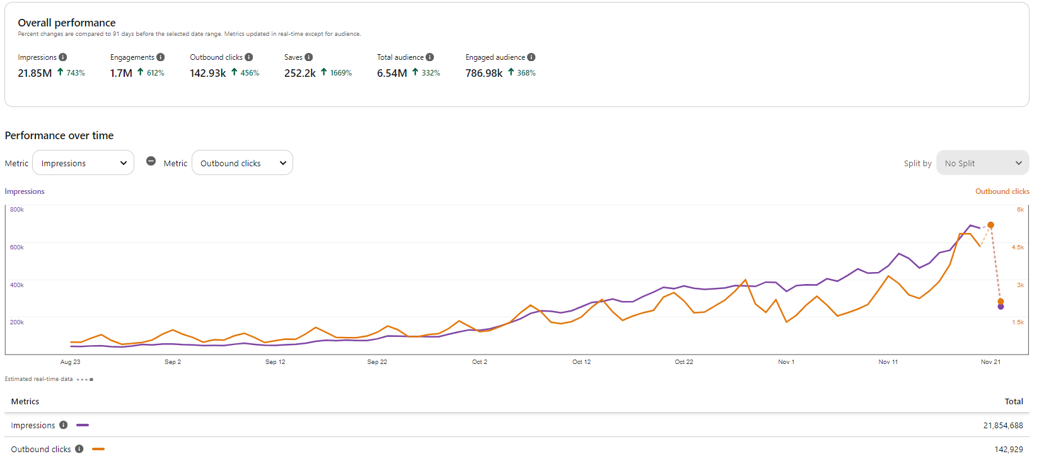Click info icon in Outbound clicks table row
1039x466 pixels.
pos(79,449)
